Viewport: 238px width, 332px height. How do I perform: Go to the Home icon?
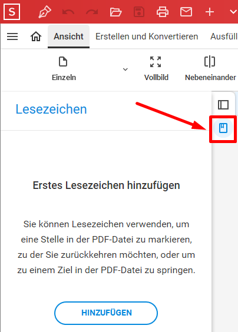[x=36, y=36]
